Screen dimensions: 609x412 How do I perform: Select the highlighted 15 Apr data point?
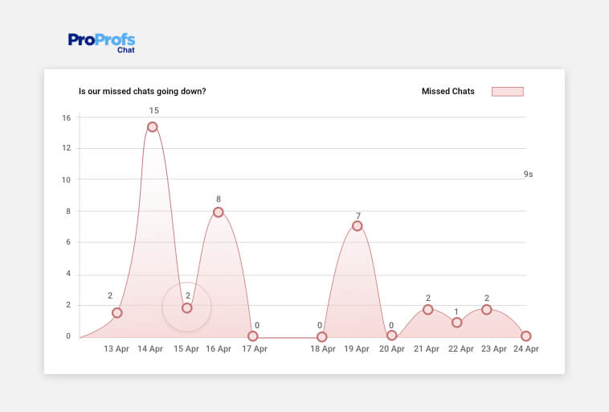coord(187,308)
